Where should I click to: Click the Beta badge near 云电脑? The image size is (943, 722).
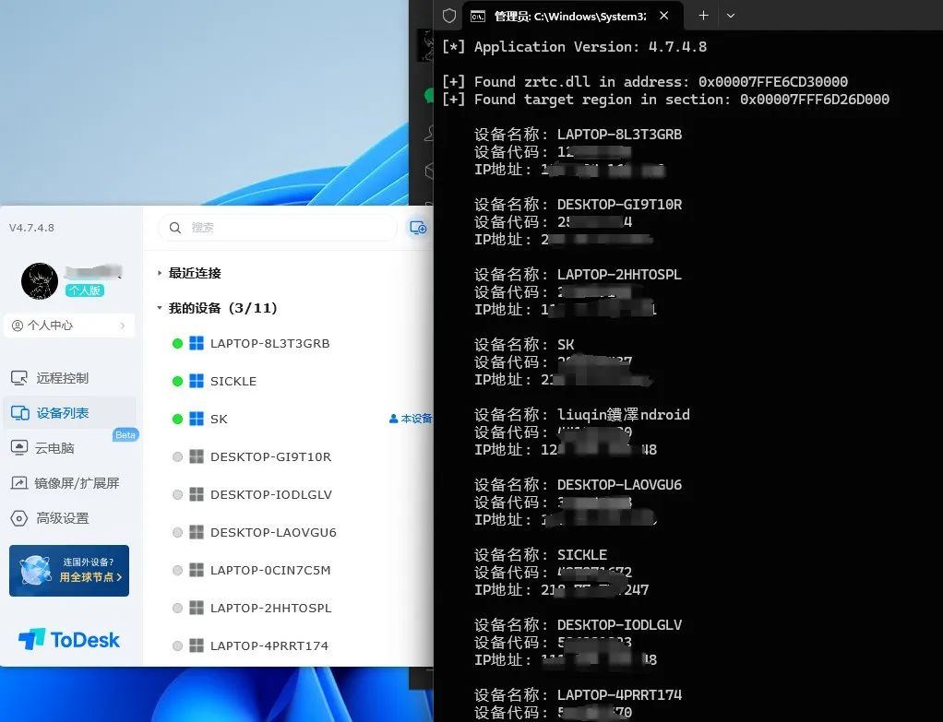[125, 434]
